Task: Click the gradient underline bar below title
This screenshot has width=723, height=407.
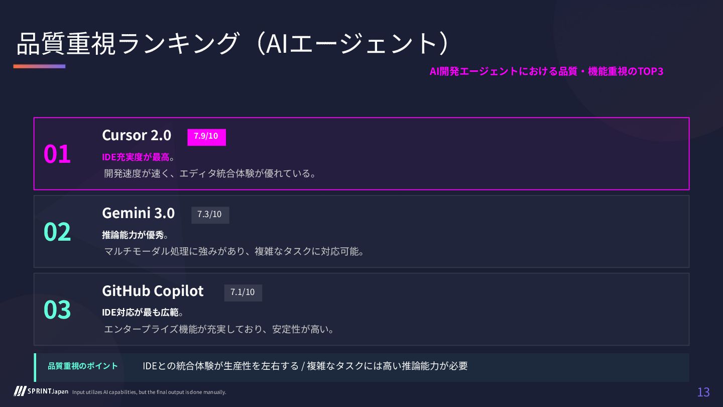Action: [x=39, y=66]
